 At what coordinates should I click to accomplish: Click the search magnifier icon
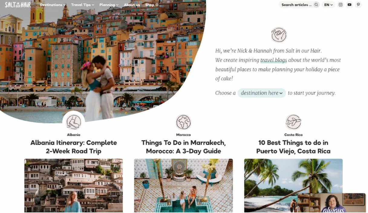(316, 5)
